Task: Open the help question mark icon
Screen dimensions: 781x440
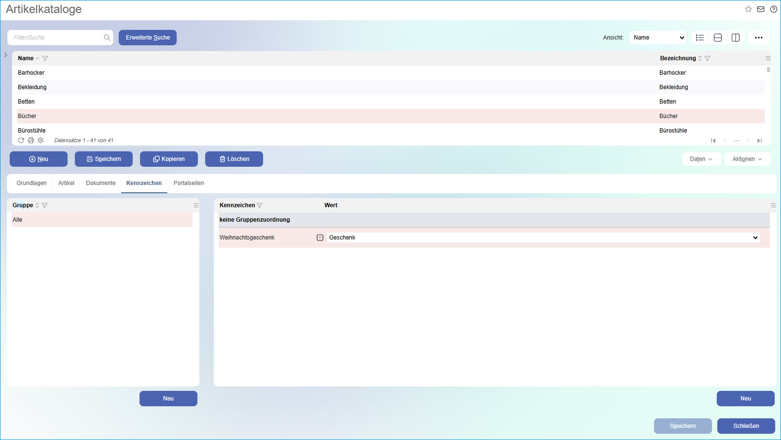Action: [773, 9]
